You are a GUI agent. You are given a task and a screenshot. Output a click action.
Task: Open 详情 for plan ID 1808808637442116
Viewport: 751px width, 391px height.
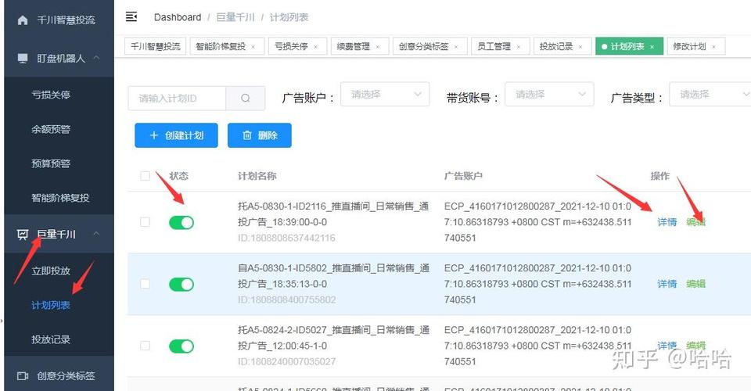point(667,222)
